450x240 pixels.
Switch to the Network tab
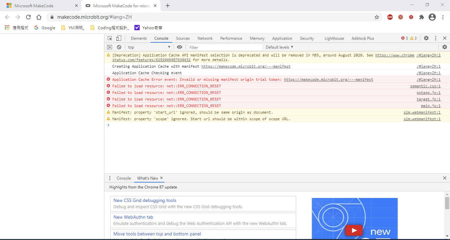pyautogui.click(x=205, y=38)
